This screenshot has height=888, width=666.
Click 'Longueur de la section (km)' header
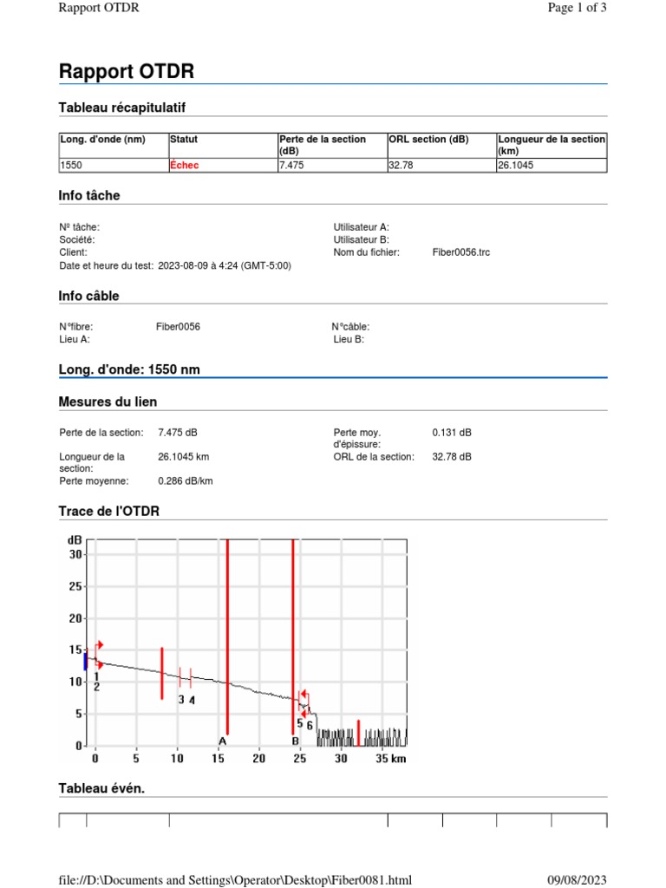(552, 146)
